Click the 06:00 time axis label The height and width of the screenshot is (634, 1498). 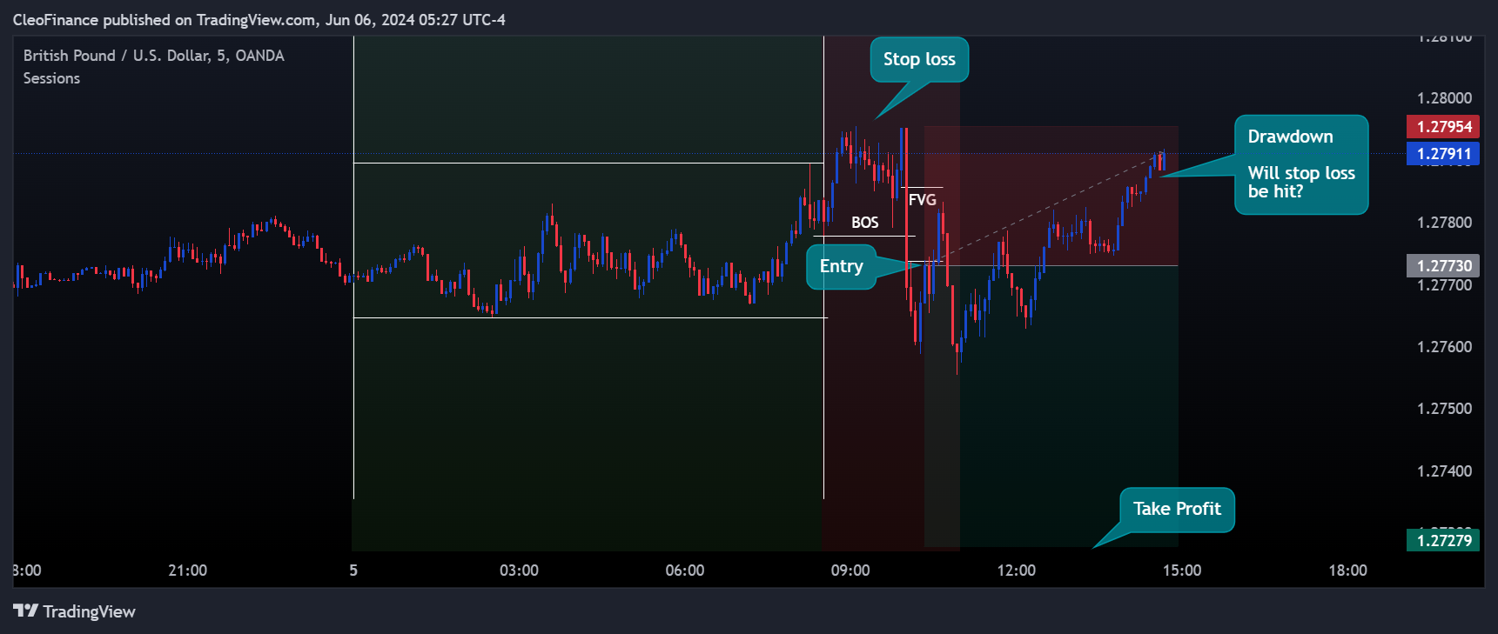click(x=685, y=571)
